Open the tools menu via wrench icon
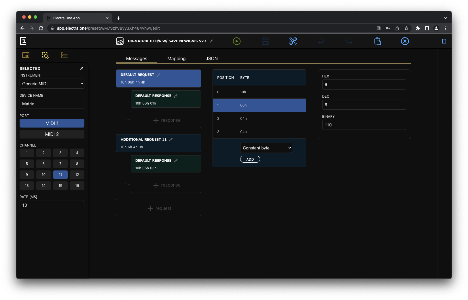 point(293,41)
